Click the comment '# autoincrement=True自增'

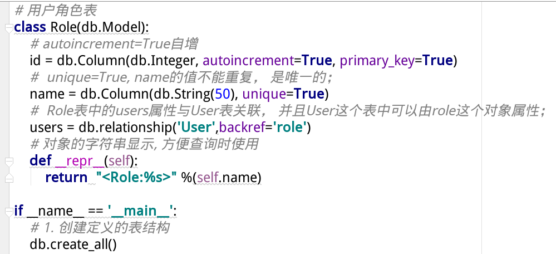point(114,44)
